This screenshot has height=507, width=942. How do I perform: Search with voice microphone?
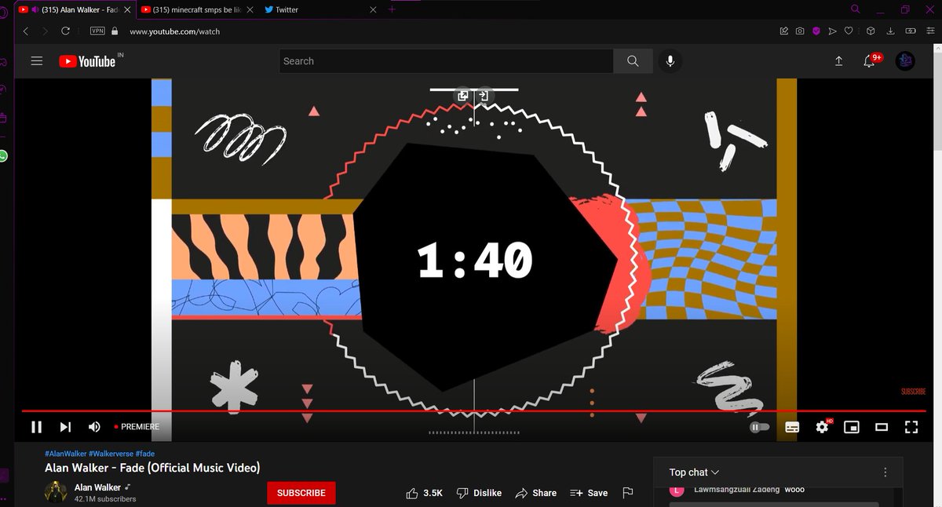670,61
